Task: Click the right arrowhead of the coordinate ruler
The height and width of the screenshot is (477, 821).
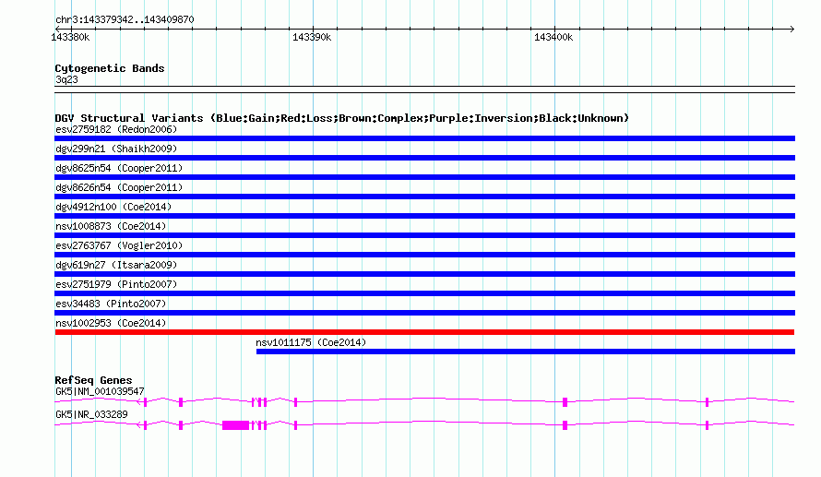Action: click(791, 29)
